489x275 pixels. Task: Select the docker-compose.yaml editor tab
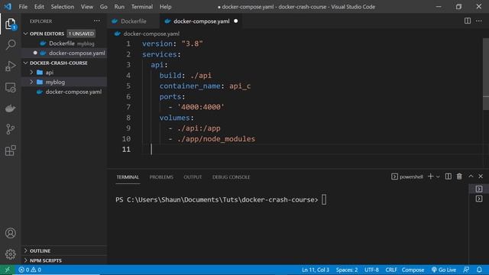tap(201, 21)
